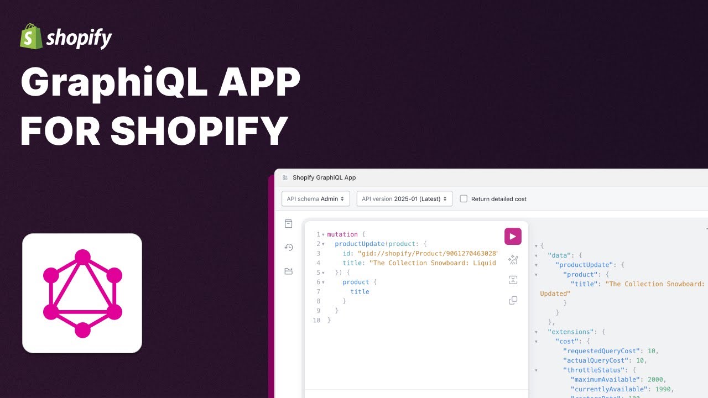Prettify the query with magic-wand icon
Screen dimensions: 708x398
click(513, 259)
